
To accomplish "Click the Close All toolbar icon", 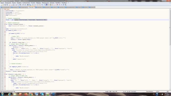I will click(12, 5).
